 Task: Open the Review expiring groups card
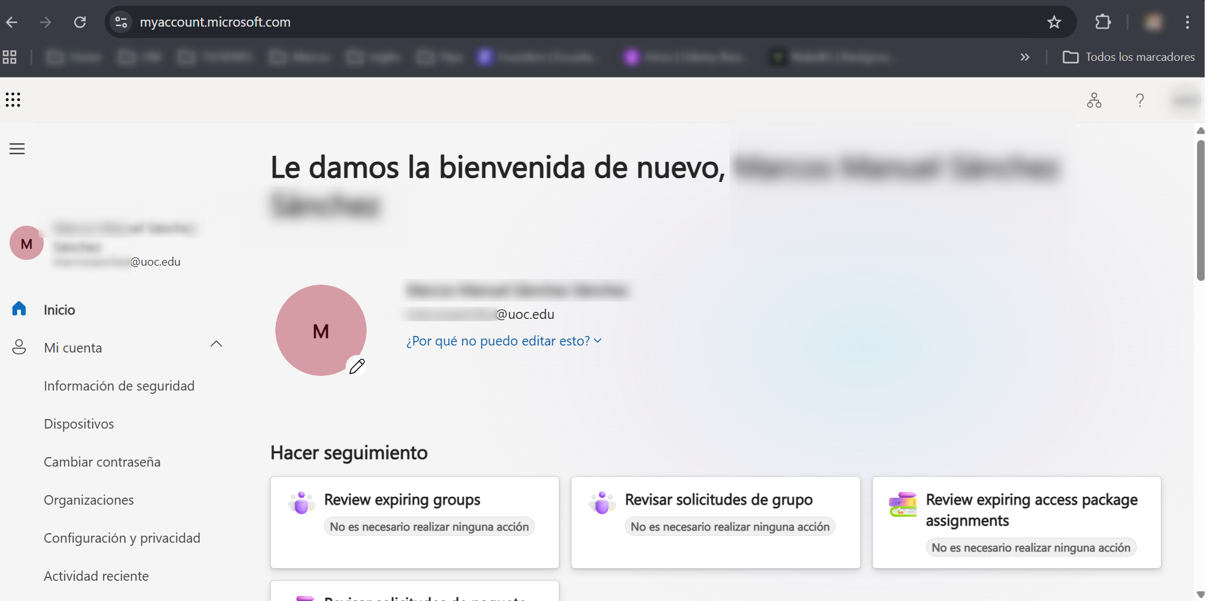coord(415,522)
